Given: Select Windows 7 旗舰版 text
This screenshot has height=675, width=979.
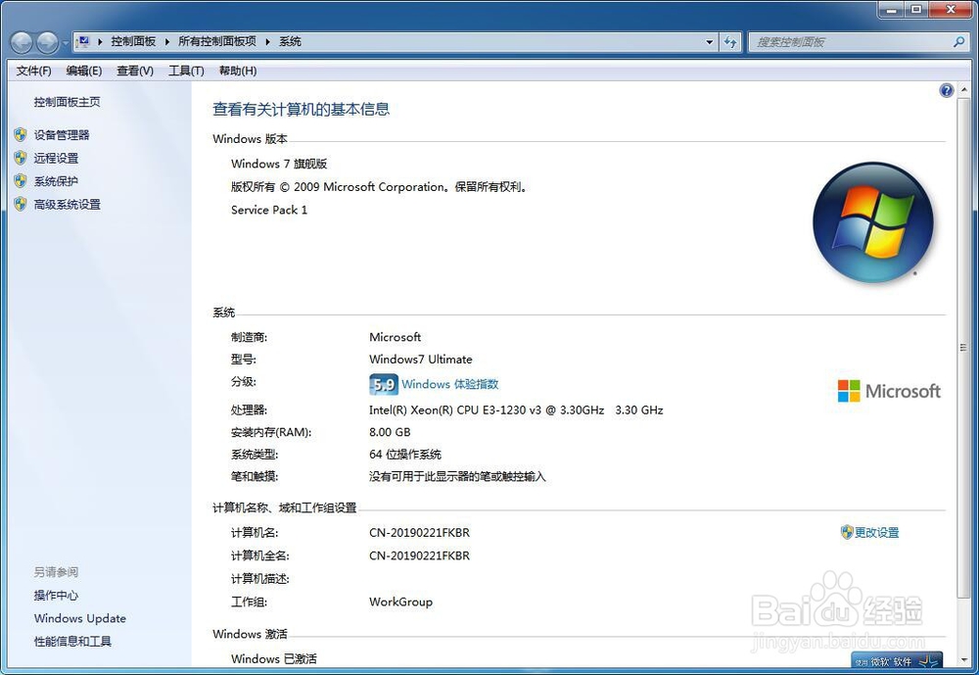Looking at the screenshot, I should pyautogui.click(x=279, y=164).
